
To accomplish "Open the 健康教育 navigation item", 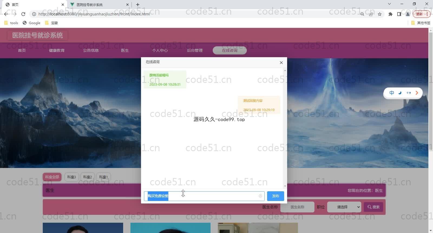I will tap(57, 50).
